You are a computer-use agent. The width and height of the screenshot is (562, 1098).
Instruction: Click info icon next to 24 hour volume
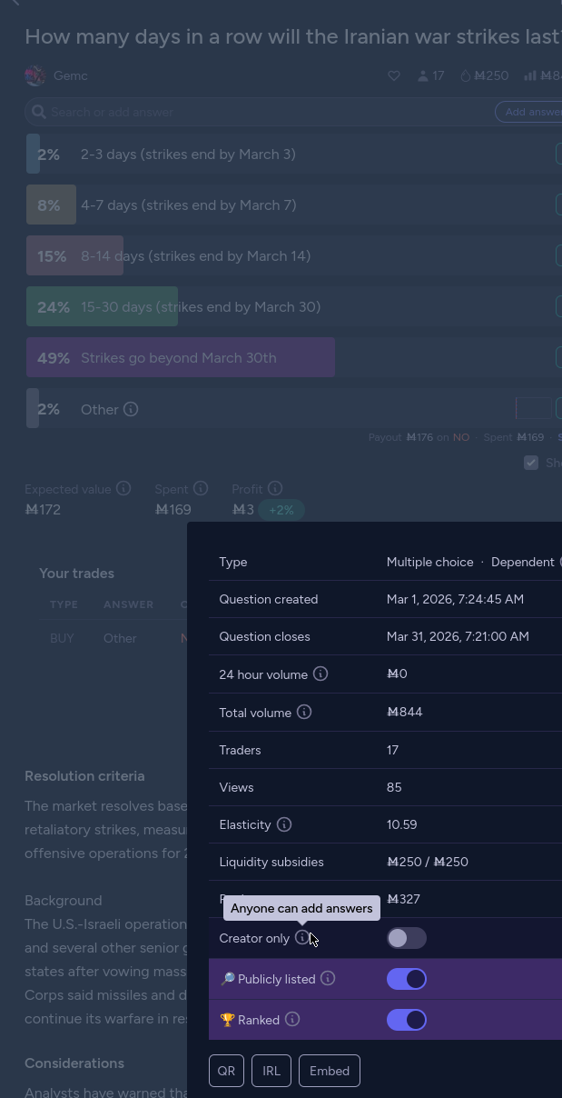320,674
